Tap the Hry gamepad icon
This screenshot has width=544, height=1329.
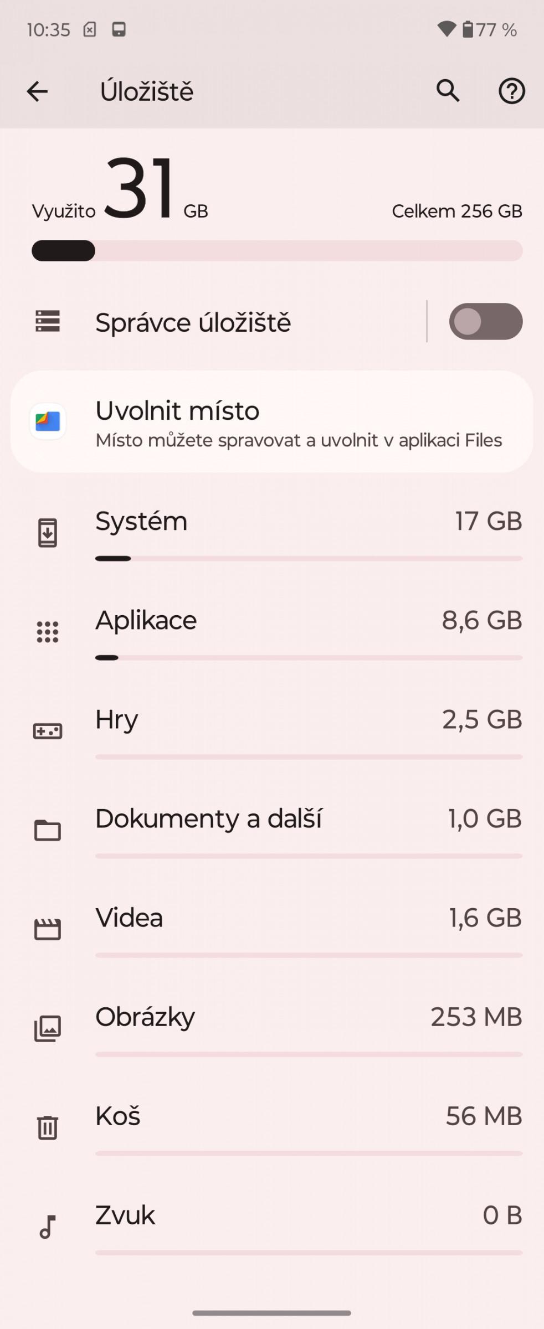click(48, 731)
